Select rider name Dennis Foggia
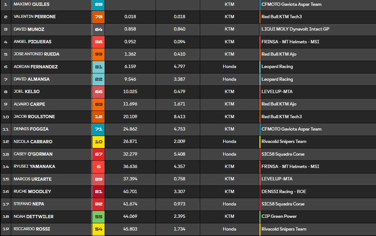Screen dimensions: 376x236 click(31, 129)
